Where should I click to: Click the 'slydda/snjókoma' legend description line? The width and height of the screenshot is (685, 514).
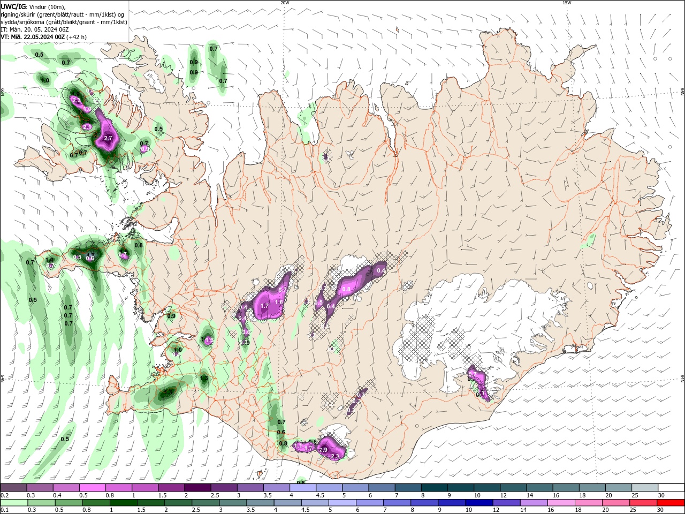pyautogui.click(x=64, y=22)
